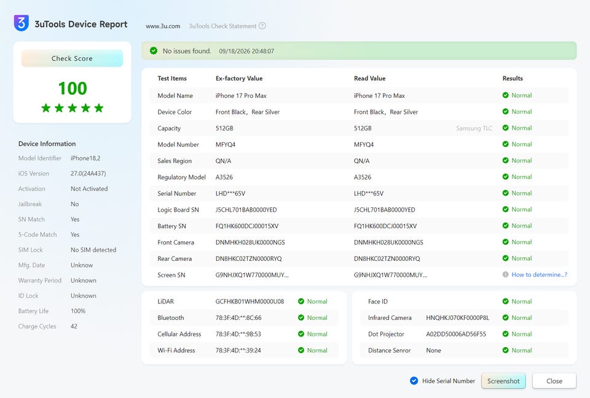590x398 pixels.
Task: Click the Read Value column header
Action: pos(369,78)
